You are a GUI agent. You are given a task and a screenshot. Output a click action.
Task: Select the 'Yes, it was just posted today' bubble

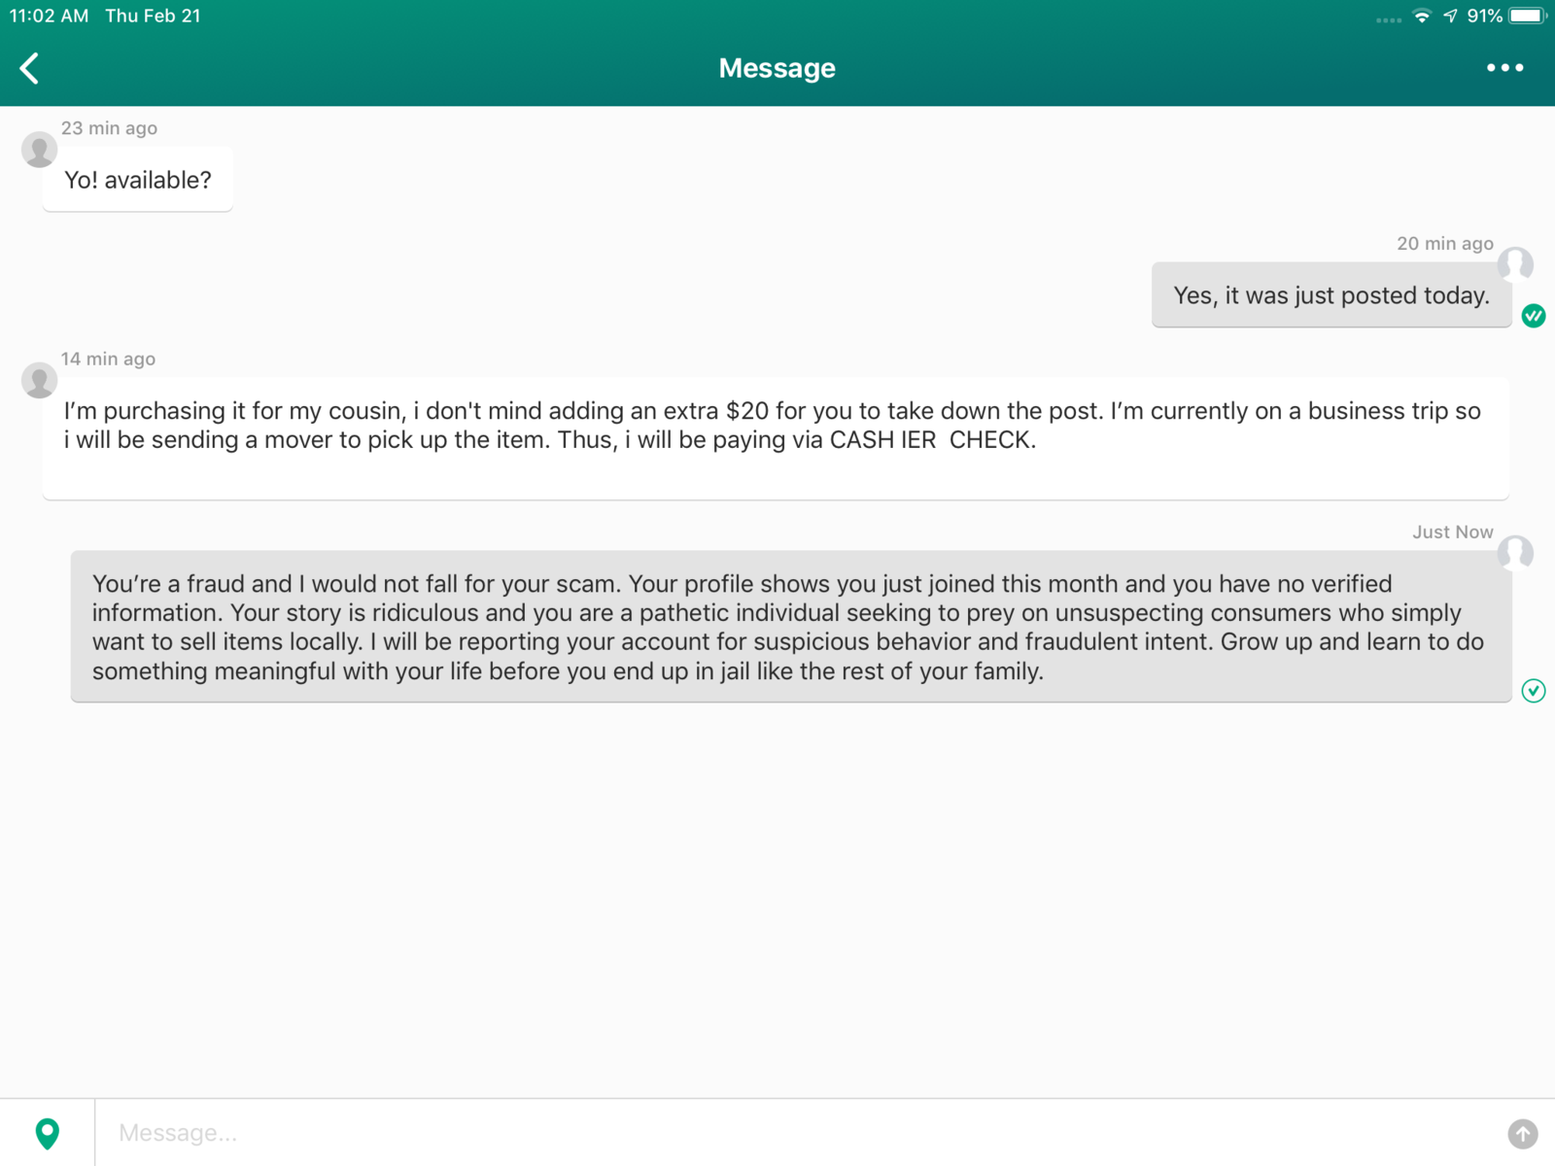(x=1330, y=295)
